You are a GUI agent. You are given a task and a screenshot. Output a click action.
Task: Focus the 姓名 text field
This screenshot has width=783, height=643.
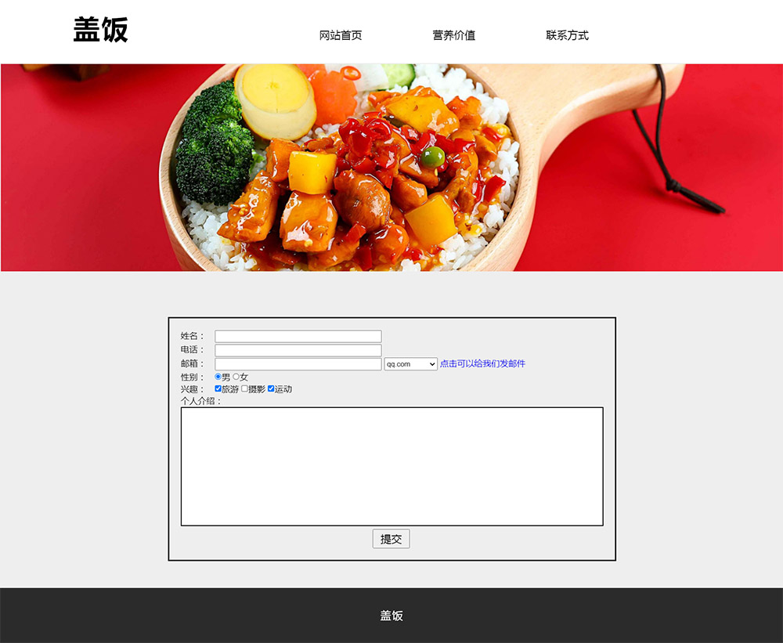298,336
